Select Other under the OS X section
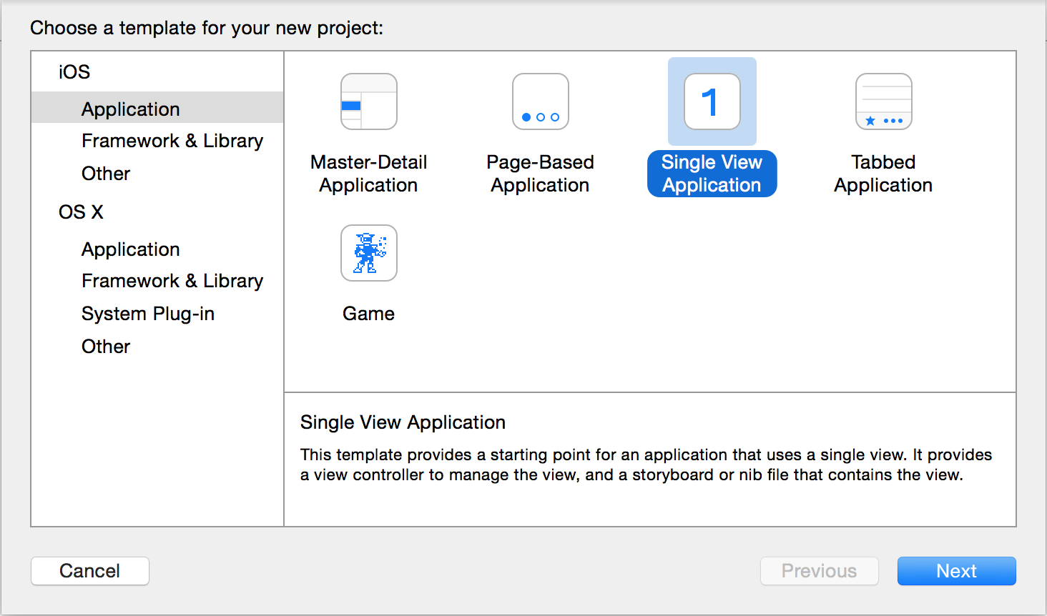The image size is (1047, 616). (x=105, y=346)
